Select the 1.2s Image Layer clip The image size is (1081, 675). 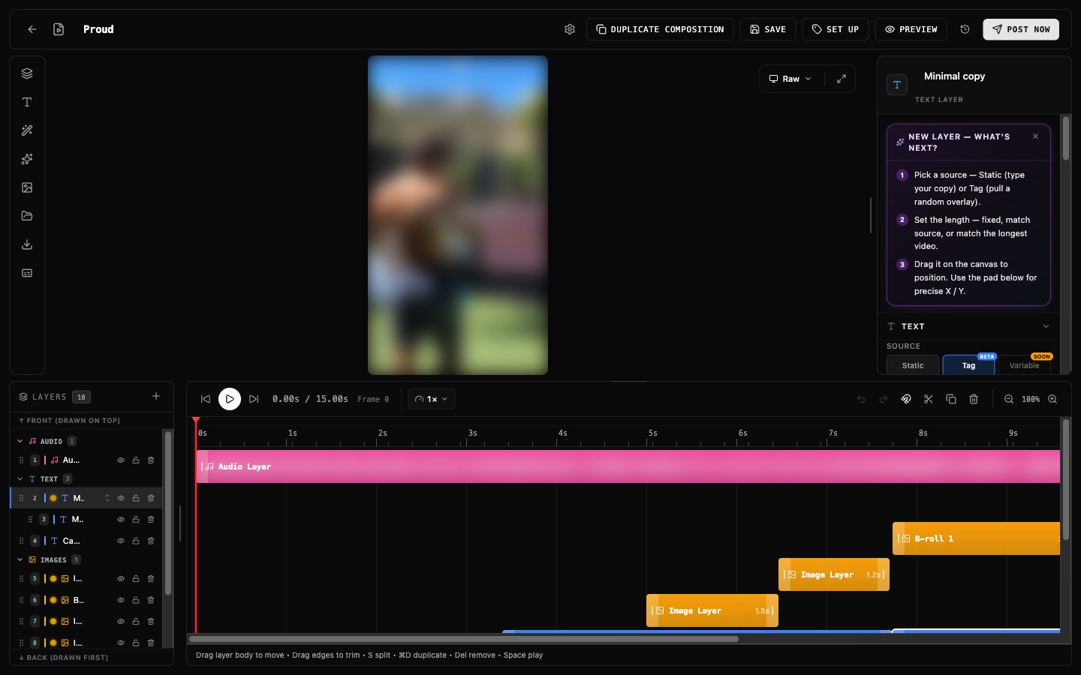pos(834,574)
